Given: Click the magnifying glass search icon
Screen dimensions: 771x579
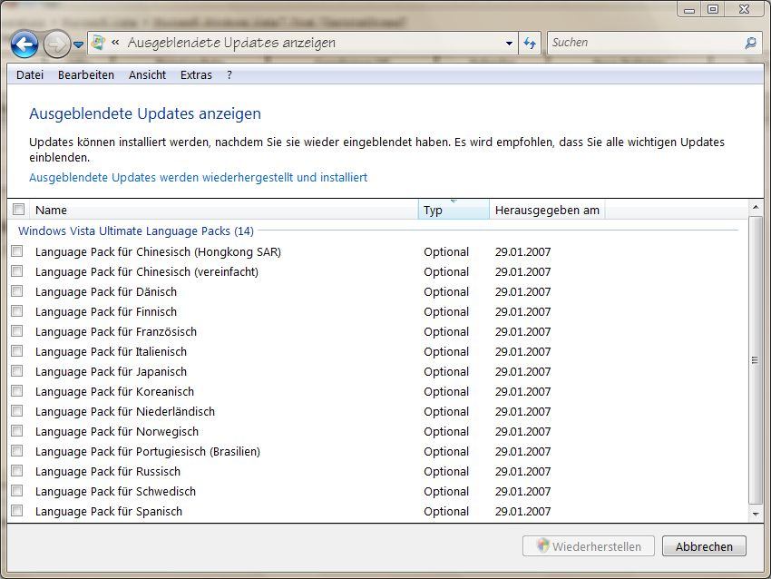Looking at the screenshot, I should pyautogui.click(x=750, y=43).
